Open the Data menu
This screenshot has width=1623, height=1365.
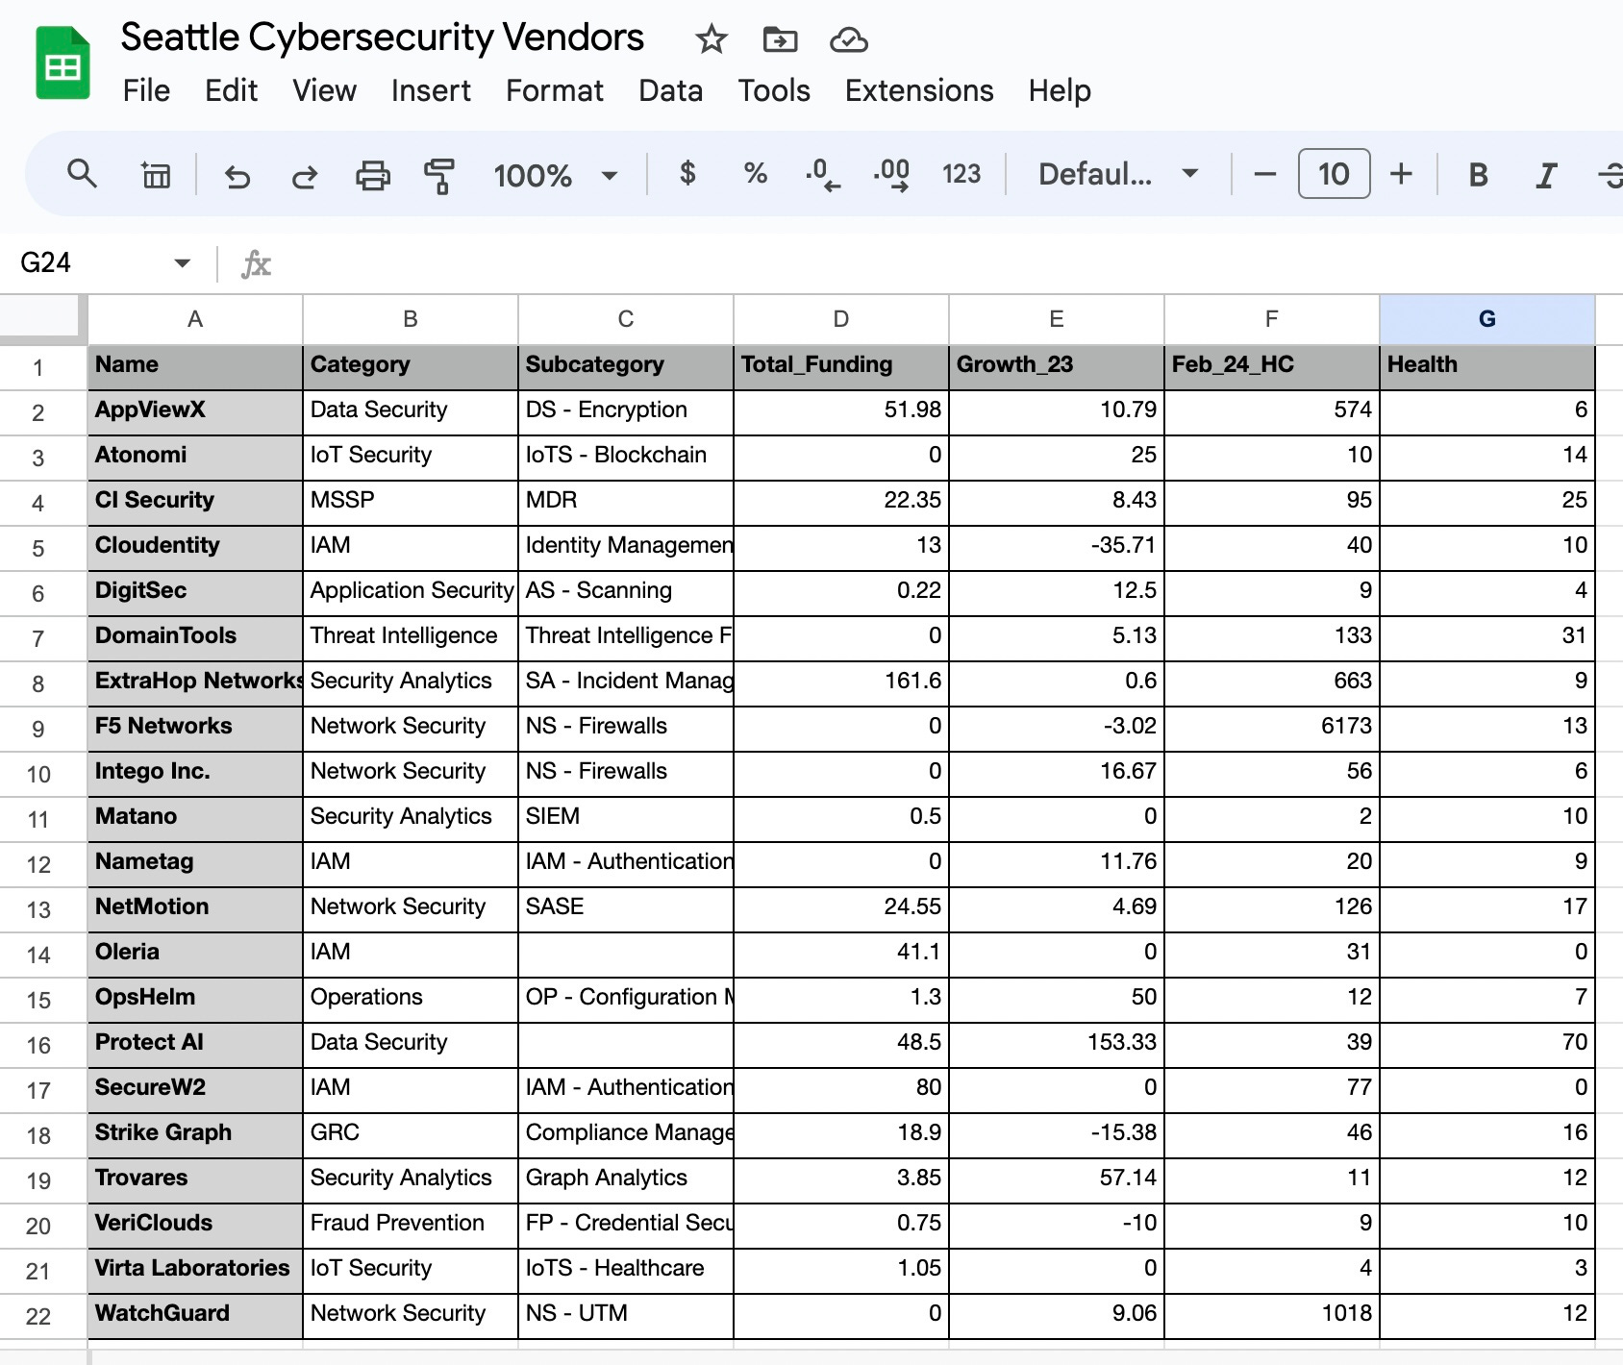(x=670, y=91)
